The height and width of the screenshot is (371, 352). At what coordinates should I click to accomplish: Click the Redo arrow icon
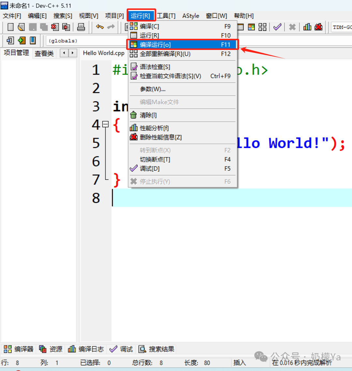(111, 27)
